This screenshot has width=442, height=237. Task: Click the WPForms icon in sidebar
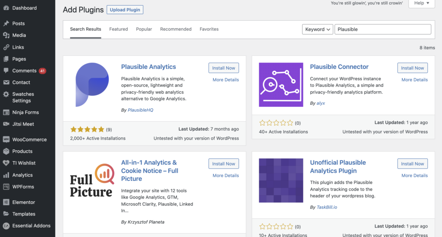(6, 187)
